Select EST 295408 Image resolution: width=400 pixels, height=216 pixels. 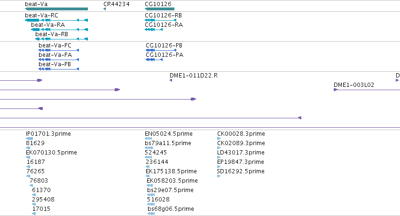pos(34,204)
